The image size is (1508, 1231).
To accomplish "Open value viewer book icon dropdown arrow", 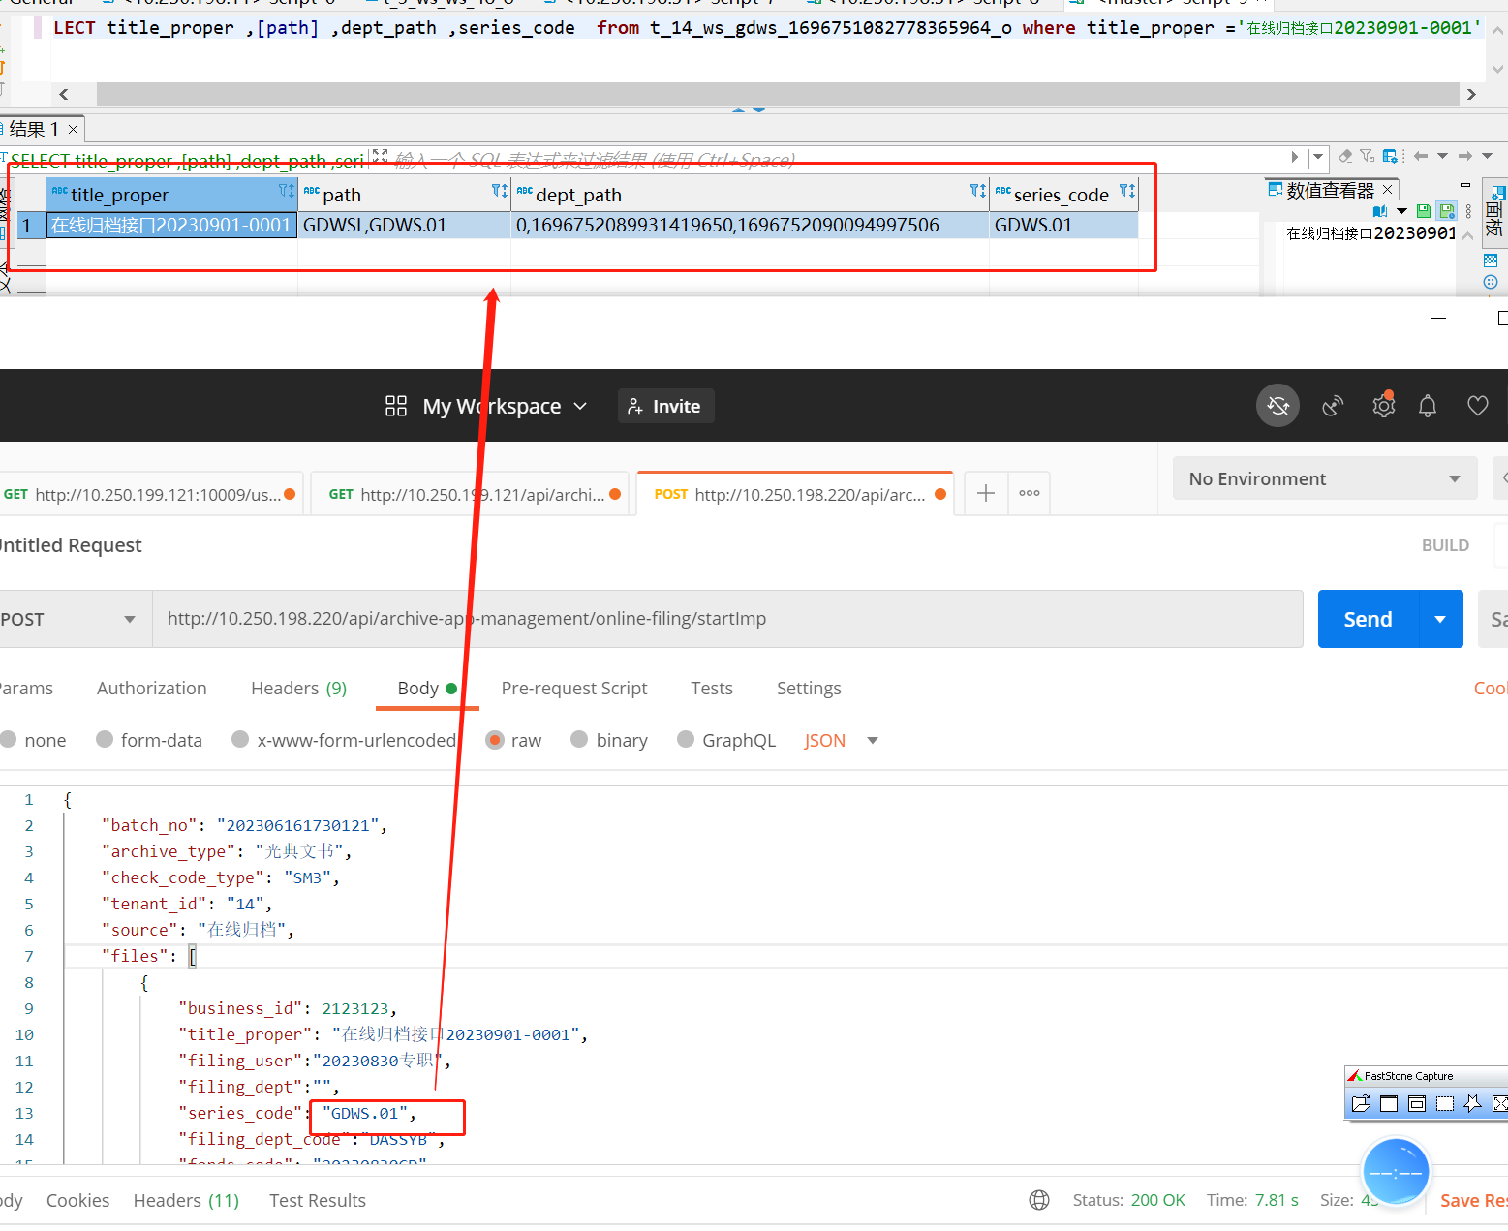I will (1401, 211).
